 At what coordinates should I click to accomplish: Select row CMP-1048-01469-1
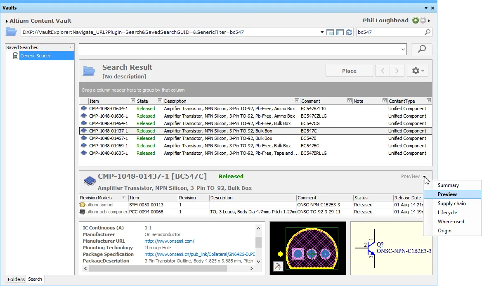pyautogui.click(x=255, y=146)
